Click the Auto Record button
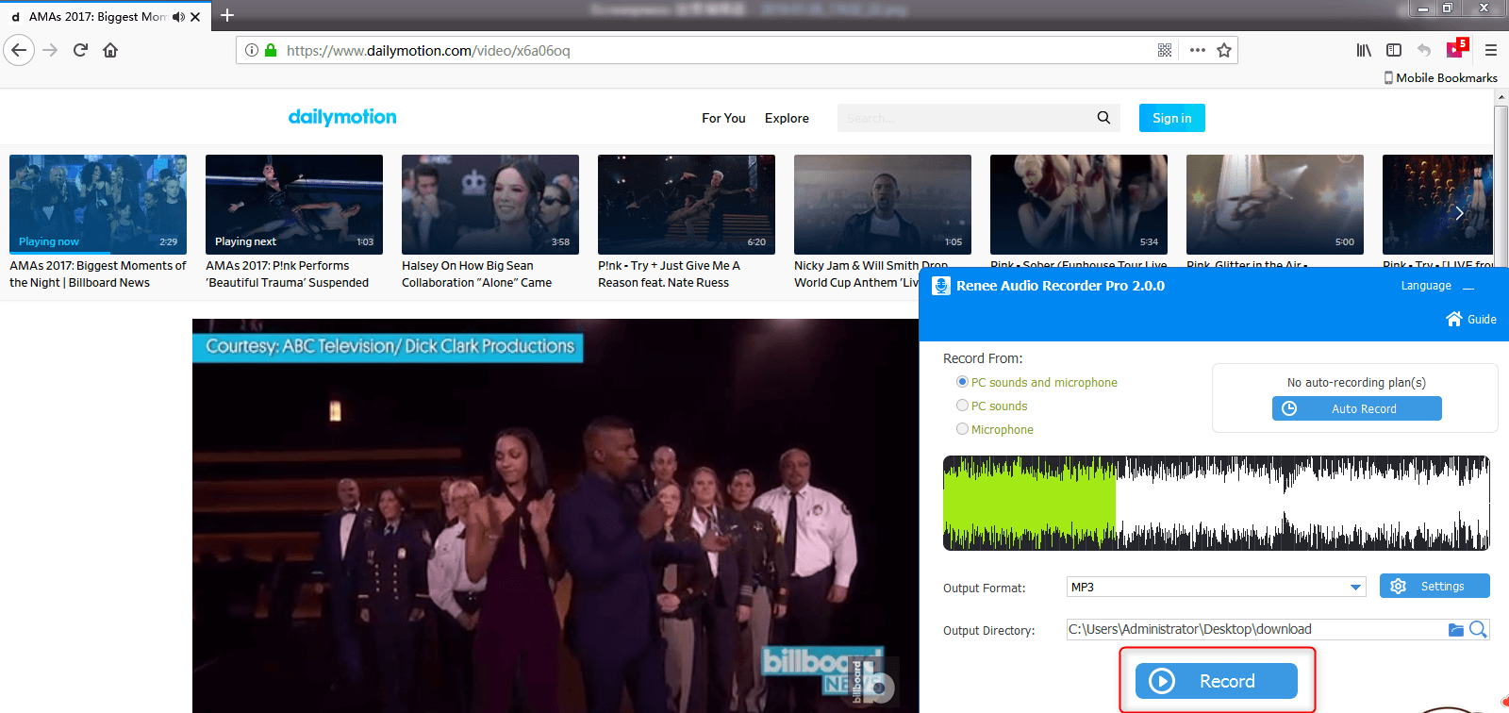 pyautogui.click(x=1356, y=408)
